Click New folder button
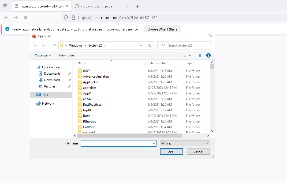Image resolution: width=287 pixels, height=183 pixels. point(67,55)
